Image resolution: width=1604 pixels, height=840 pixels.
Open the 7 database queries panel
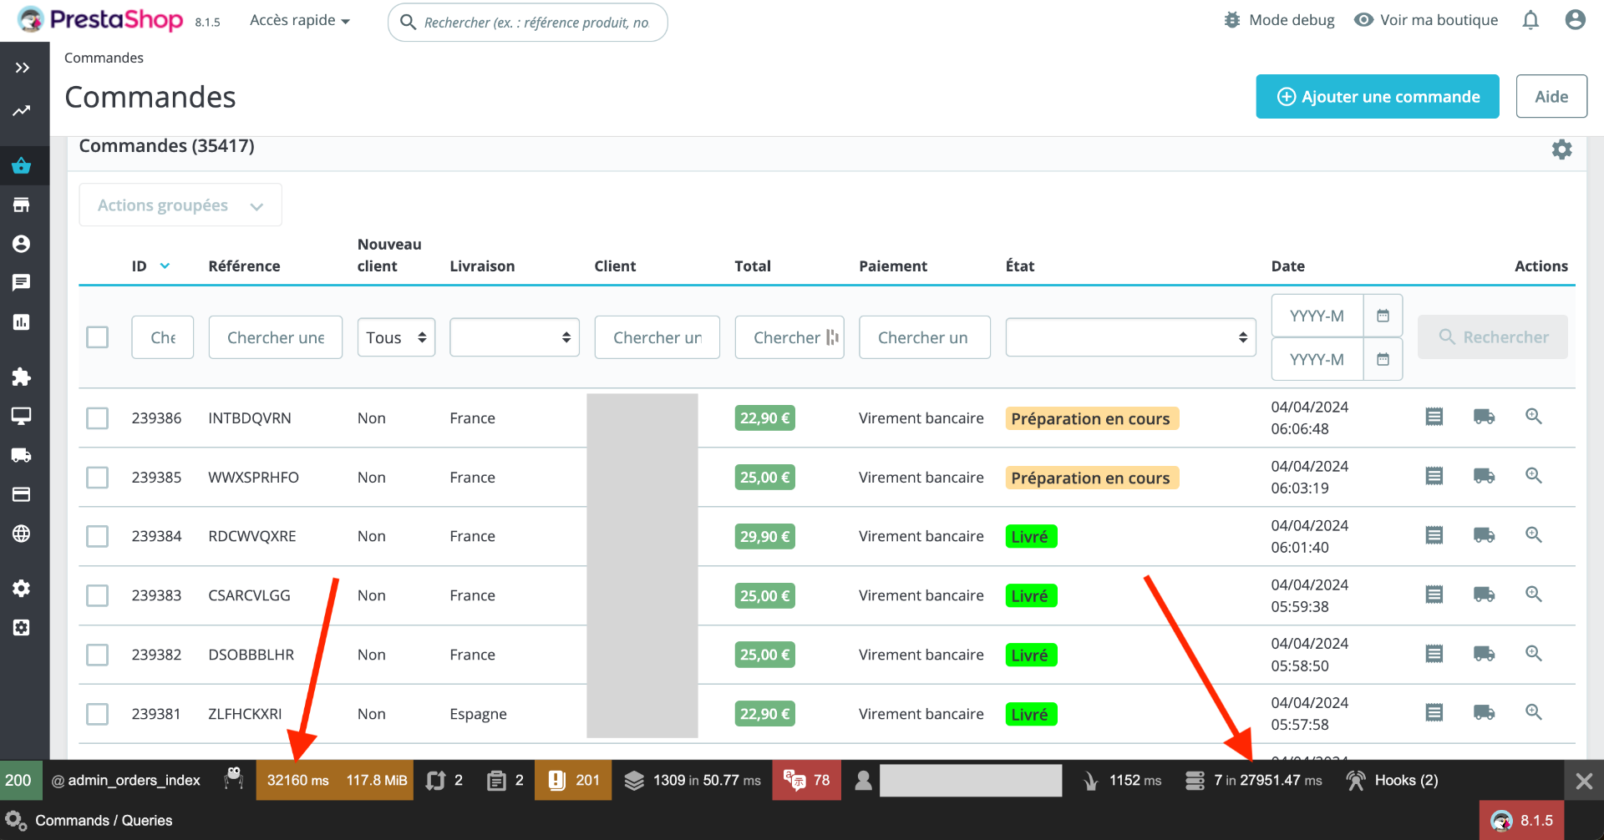[1253, 781]
